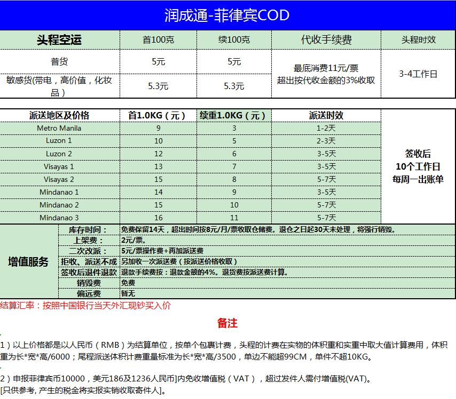Select the 敏感货(带电，高价值，化妆品) cell
The height and width of the screenshot is (399, 456).
pos(59,86)
